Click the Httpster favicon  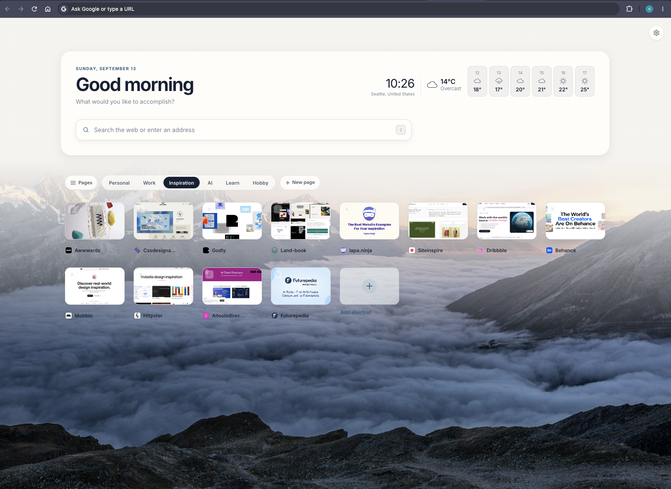[137, 316]
